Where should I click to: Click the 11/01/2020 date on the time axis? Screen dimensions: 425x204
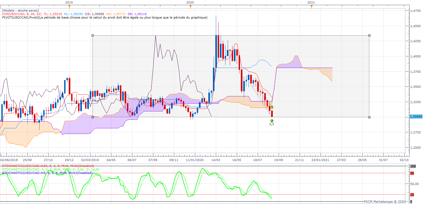195,160
